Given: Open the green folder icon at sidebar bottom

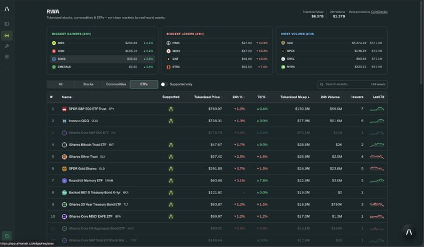Looking at the screenshot, I should click(7, 236).
